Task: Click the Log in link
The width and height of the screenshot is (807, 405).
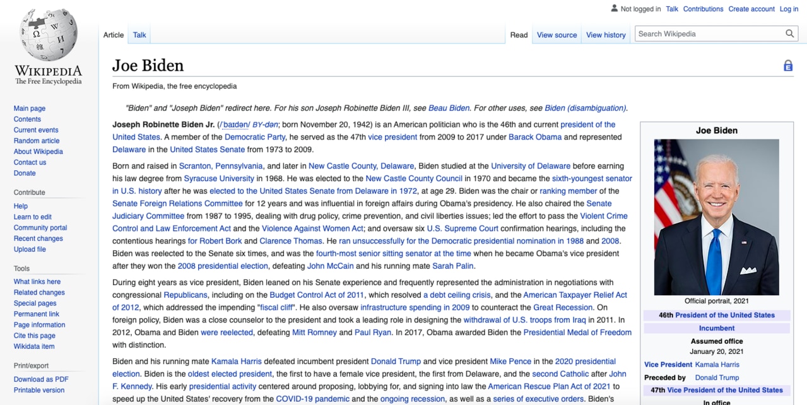Action: (789, 9)
